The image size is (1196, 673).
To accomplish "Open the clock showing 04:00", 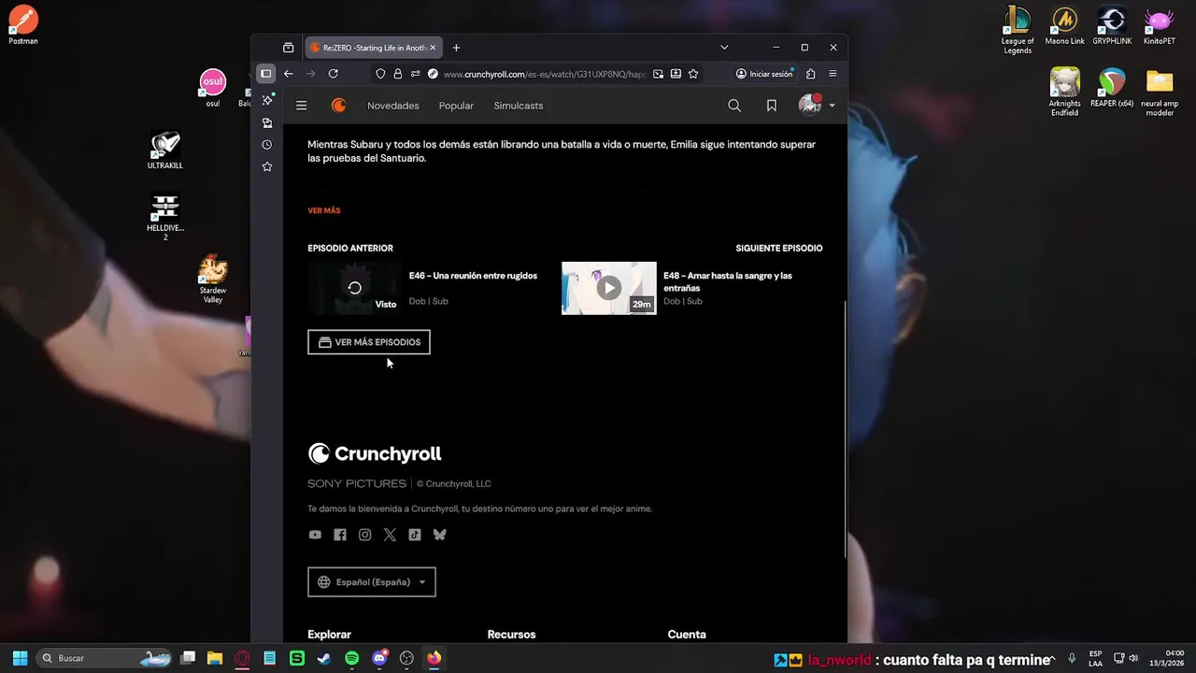I will 1168,658.
